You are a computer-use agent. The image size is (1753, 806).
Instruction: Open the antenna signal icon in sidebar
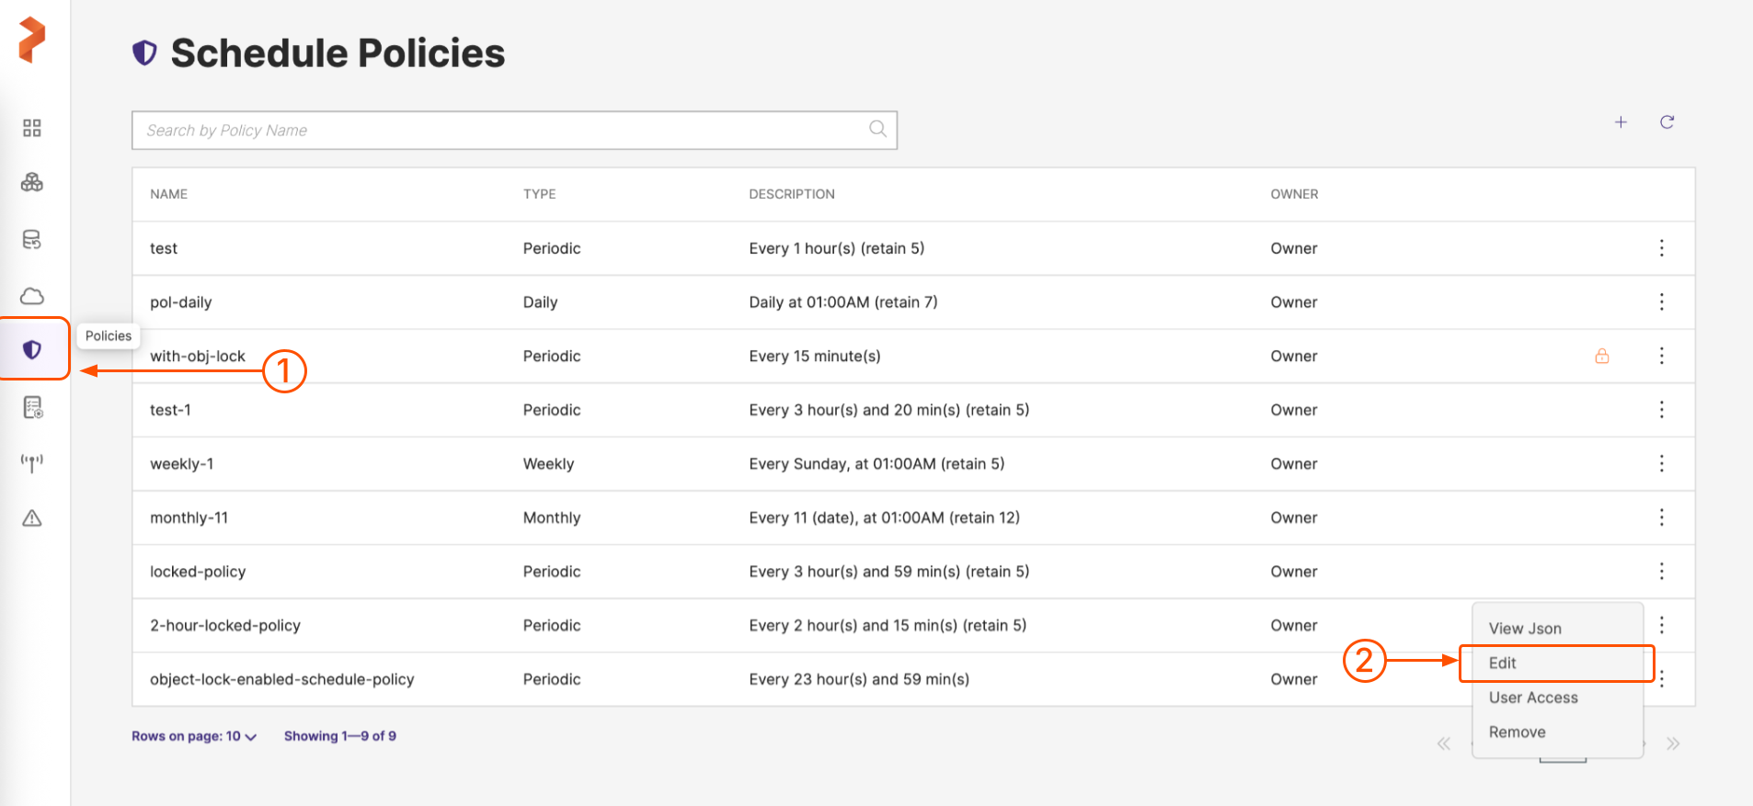coord(32,462)
